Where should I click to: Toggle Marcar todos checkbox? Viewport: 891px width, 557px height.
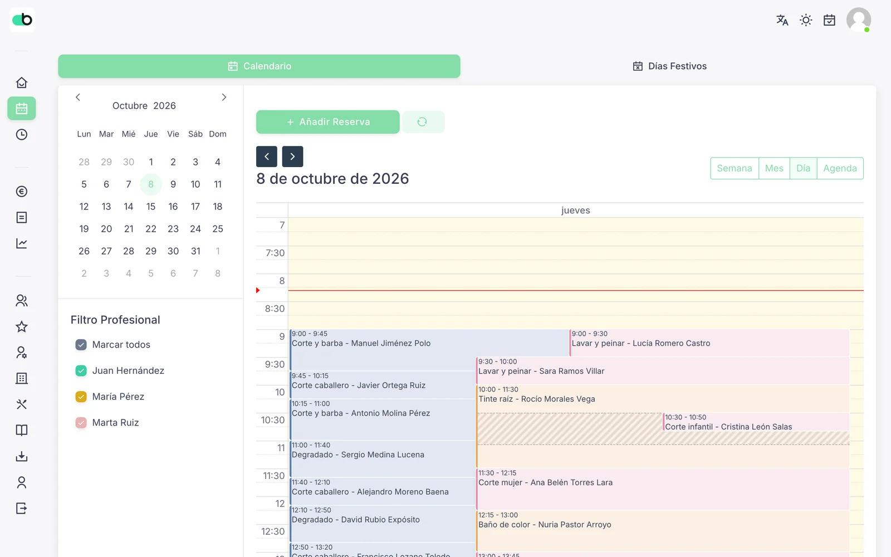click(81, 345)
